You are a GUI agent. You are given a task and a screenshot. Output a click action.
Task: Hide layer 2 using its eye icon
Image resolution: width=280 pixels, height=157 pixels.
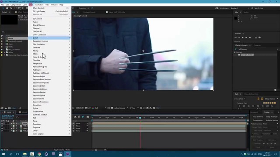pyautogui.click(x=2, y=126)
